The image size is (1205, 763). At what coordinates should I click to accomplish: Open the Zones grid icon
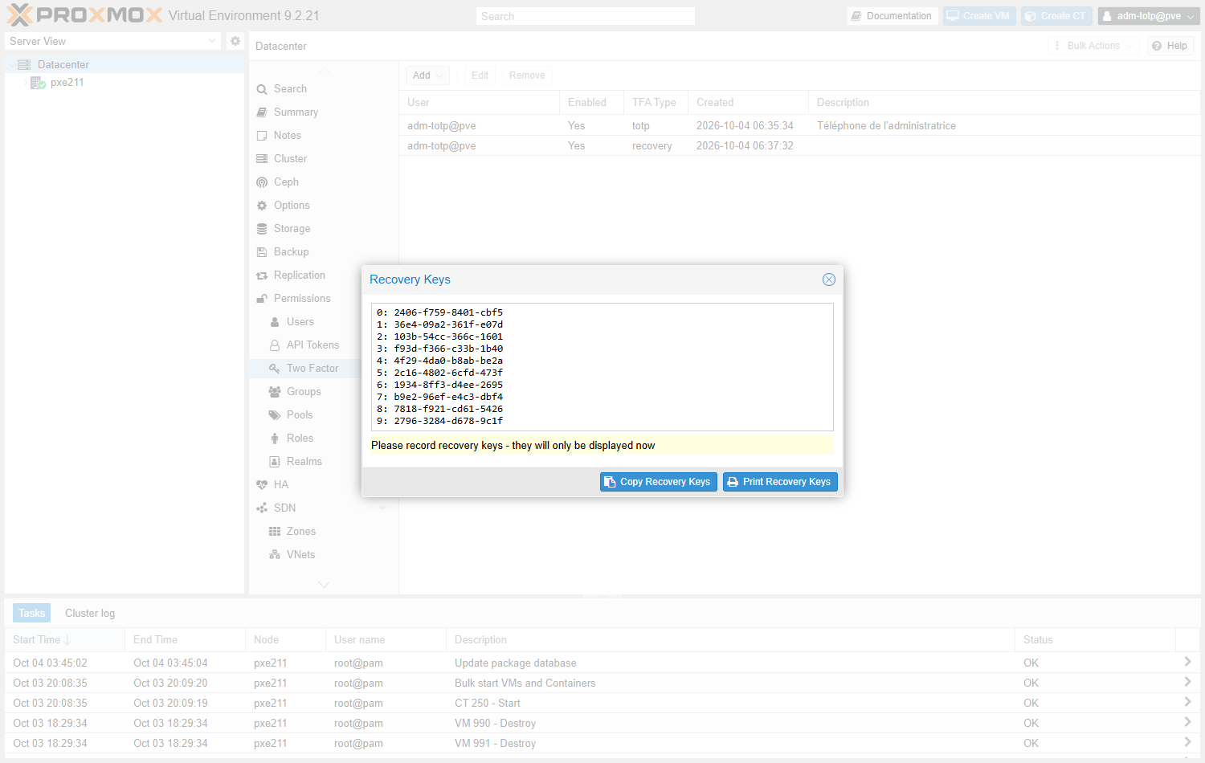coord(275,532)
